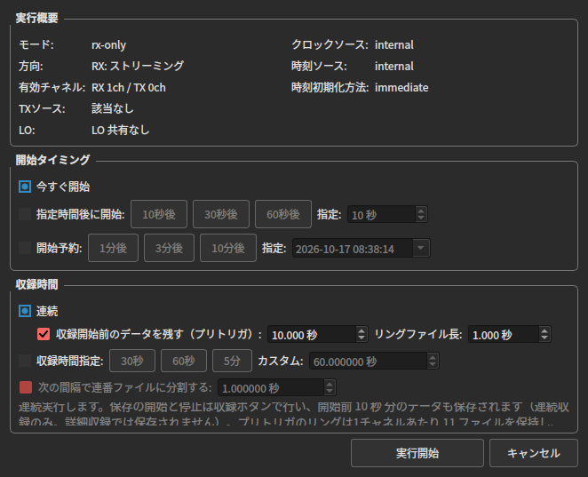Click the 1分後 schedule button
Viewport: 588px width, 477px height.
pyautogui.click(x=113, y=248)
